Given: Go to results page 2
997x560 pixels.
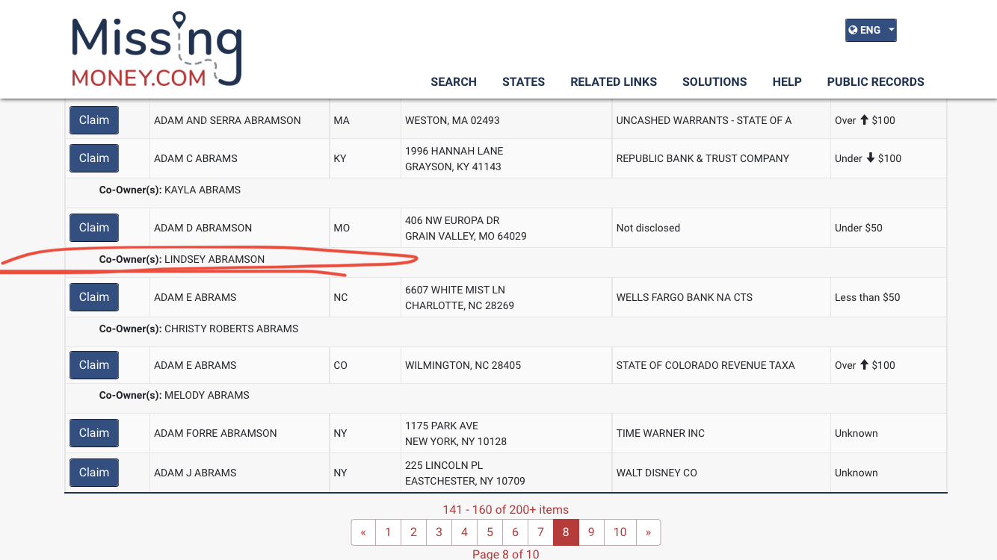Looking at the screenshot, I should pyautogui.click(x=413, y=532).
